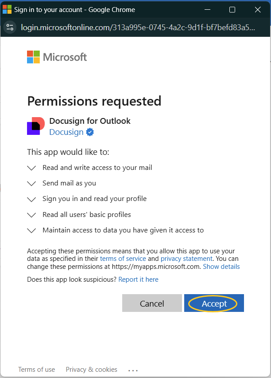Cancel the permissions request
Viewport: 271px width, 378px height.
[152, 303]
